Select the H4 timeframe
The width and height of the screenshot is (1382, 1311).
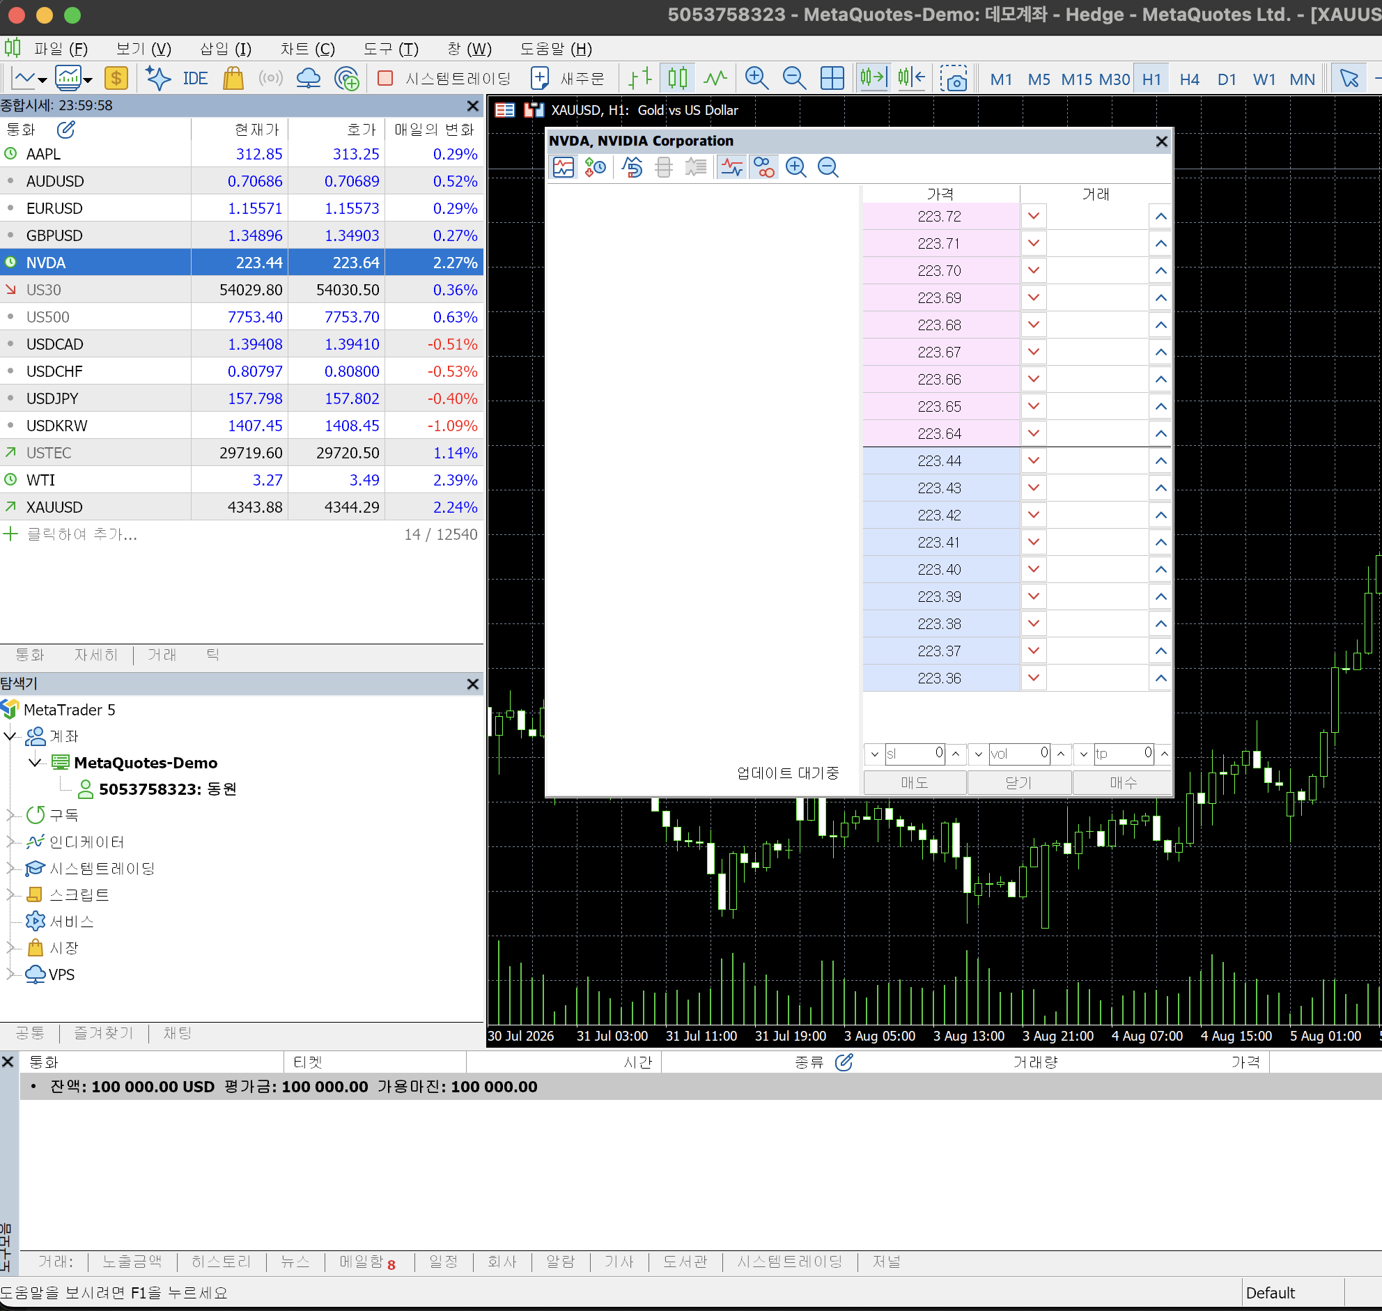(1189, 79)
